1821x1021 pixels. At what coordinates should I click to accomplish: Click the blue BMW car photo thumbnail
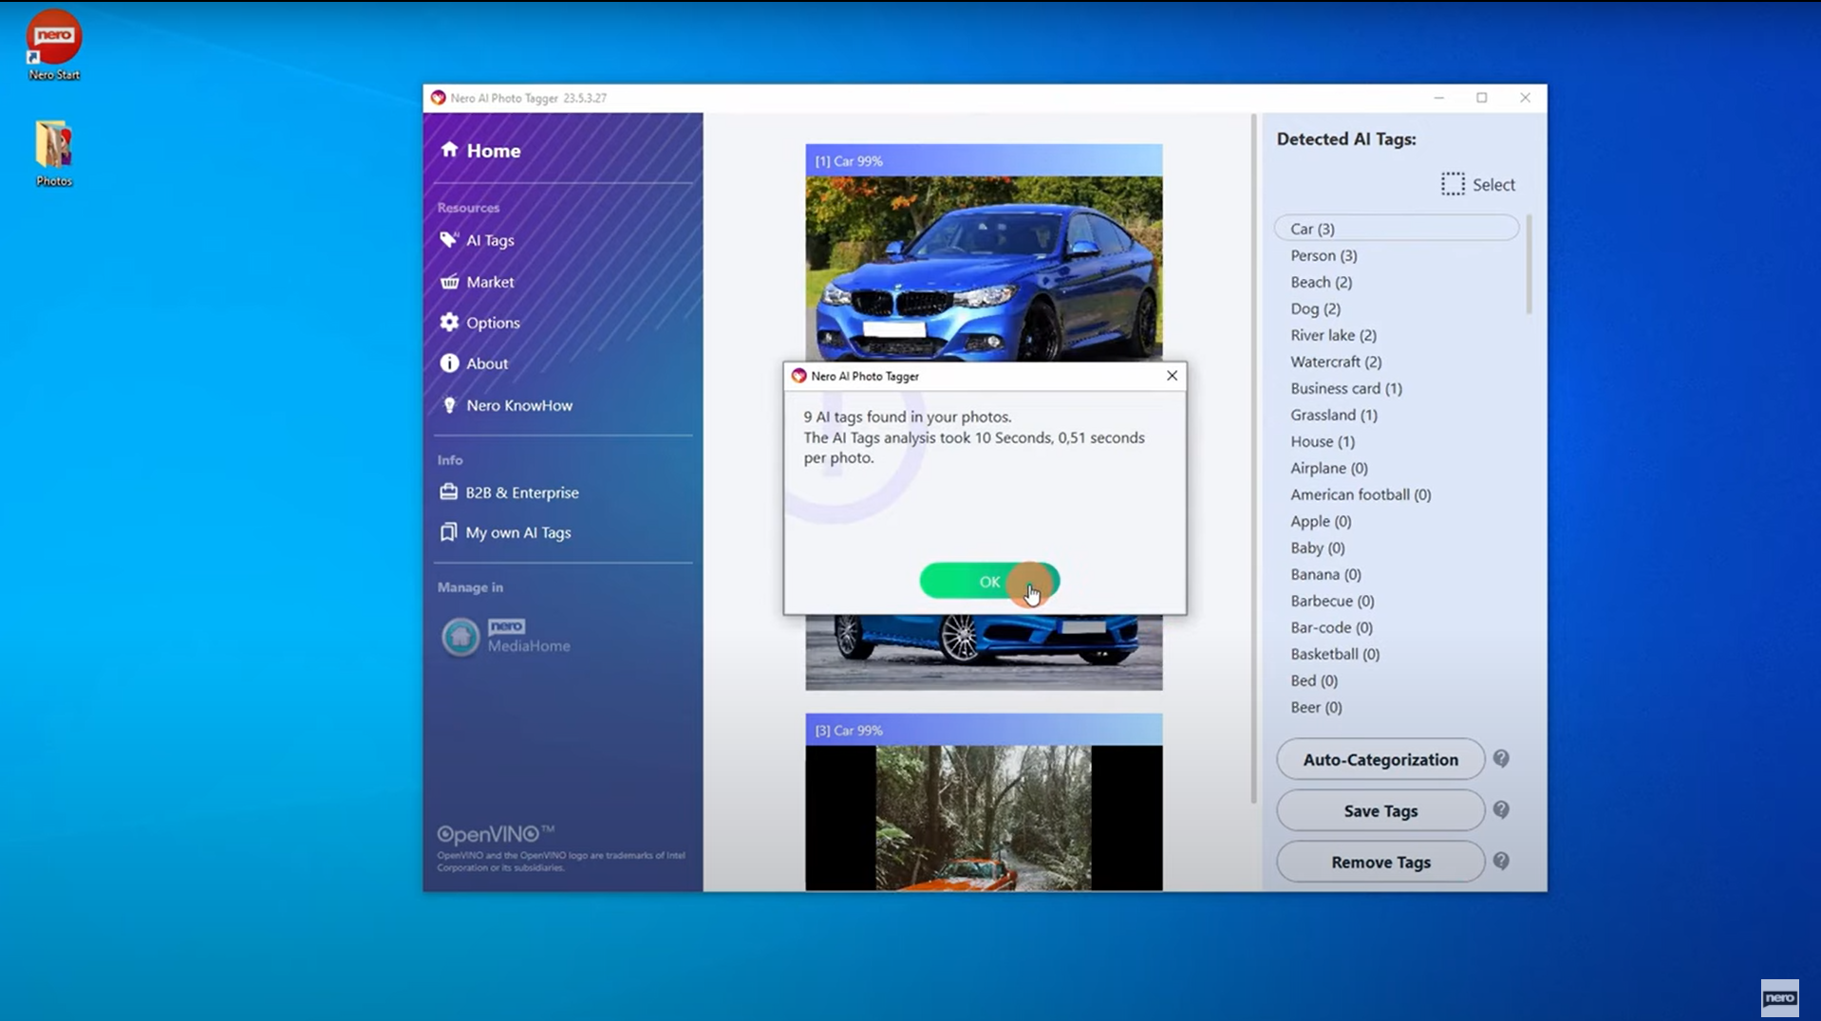984,269
